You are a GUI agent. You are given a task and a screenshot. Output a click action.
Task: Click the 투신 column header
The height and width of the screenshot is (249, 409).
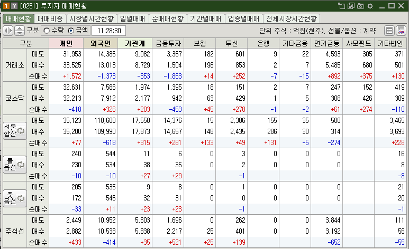pos(232,43)
